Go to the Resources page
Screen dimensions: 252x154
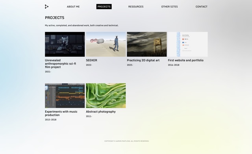(x=136, y=7)
